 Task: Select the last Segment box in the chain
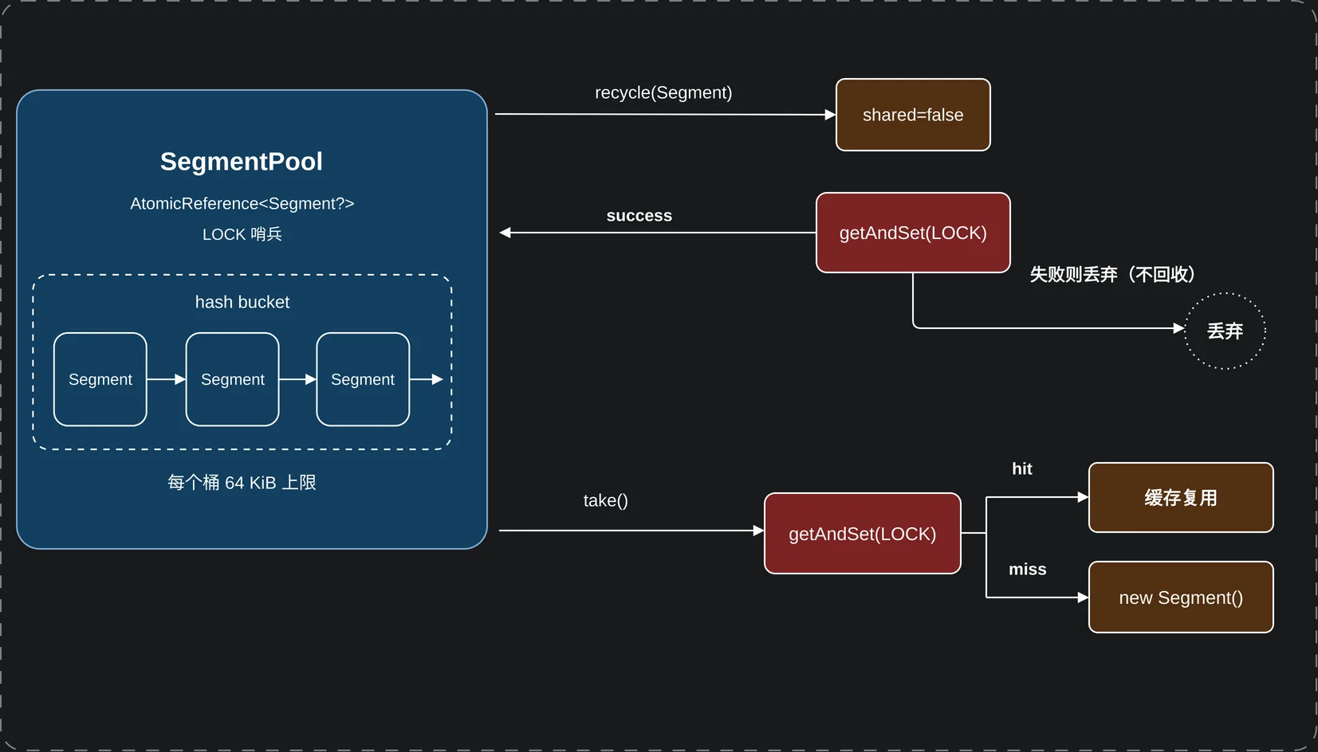363,379
